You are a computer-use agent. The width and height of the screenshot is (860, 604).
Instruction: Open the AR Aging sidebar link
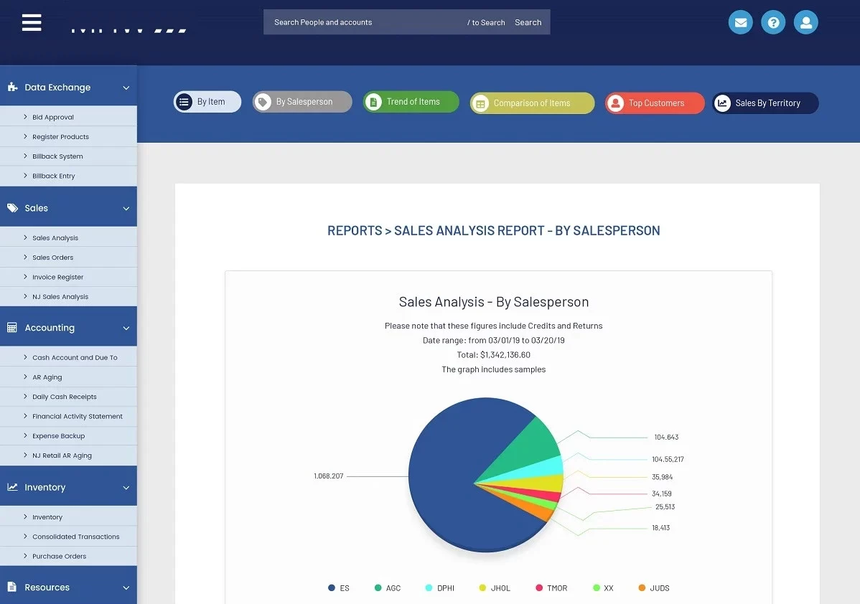pyautogui.click(x=47, y=377)
